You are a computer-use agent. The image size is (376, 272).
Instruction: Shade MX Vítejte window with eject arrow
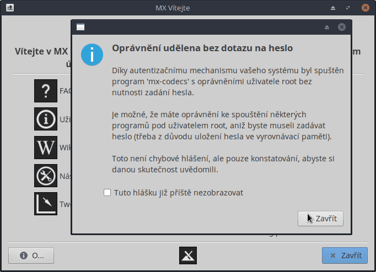tap(333, 8)
